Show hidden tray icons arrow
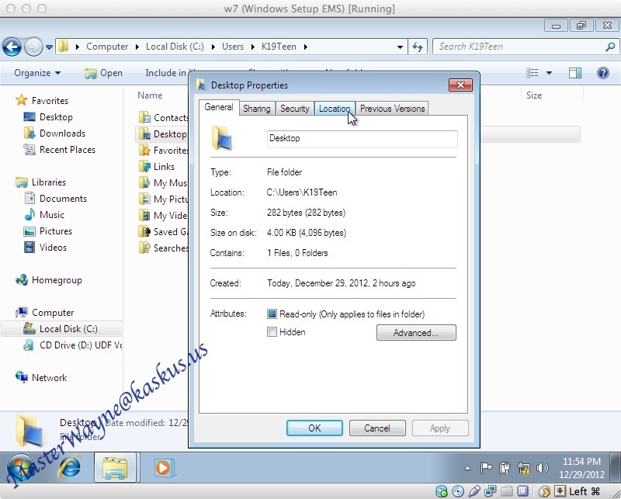 tap(468, 468)
